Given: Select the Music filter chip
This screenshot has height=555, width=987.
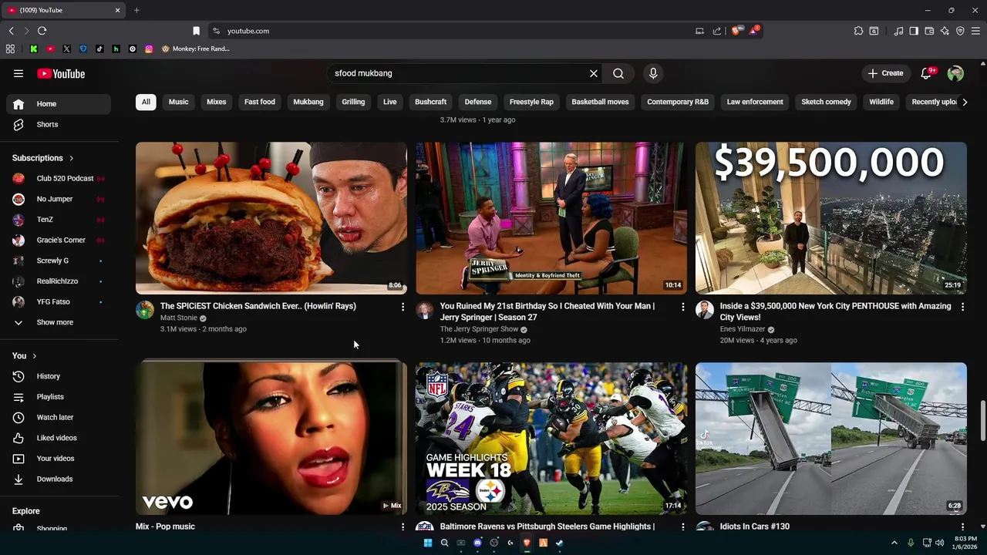Looking at the screenshot, I should click(178, 102).
